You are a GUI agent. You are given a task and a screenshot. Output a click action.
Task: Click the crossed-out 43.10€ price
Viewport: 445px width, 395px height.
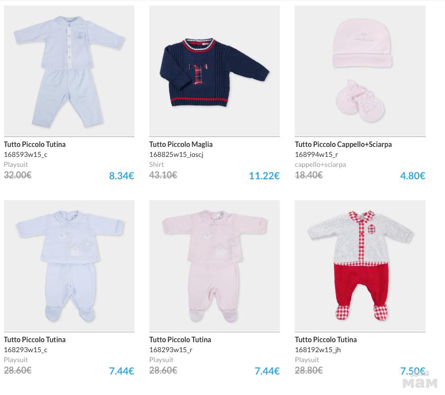point(163,175)
